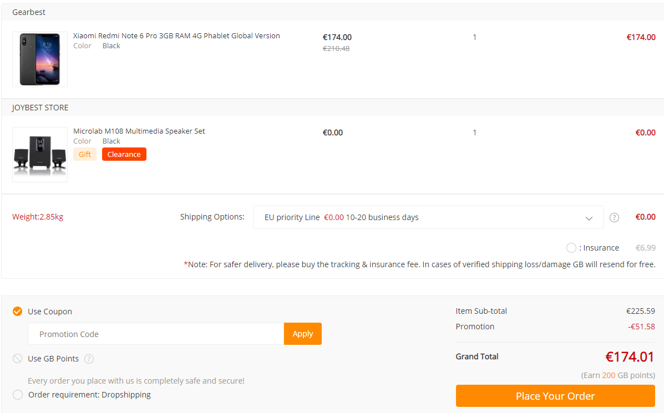The image size is (664, 413).
Task: Toggle the Use Coupon checkbox
Action: 18,312
